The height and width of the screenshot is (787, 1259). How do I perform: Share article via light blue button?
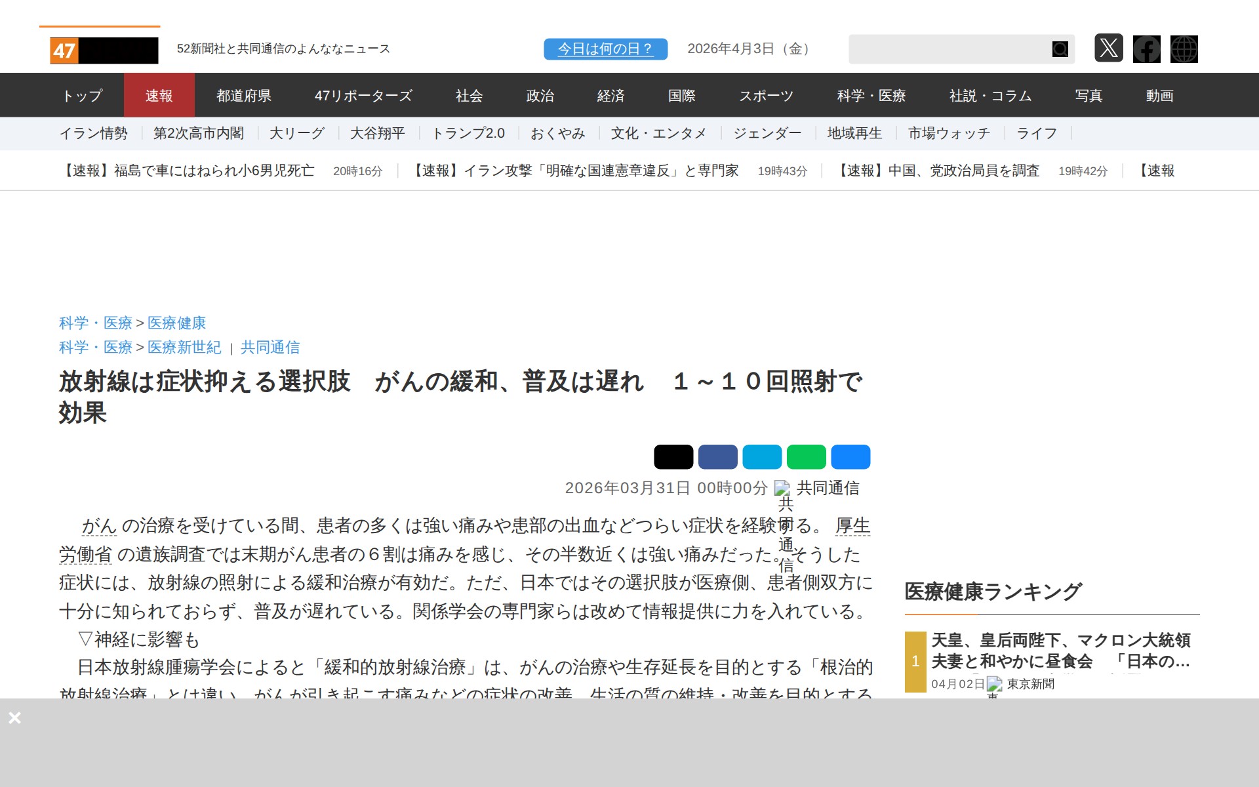coord(761,457)
